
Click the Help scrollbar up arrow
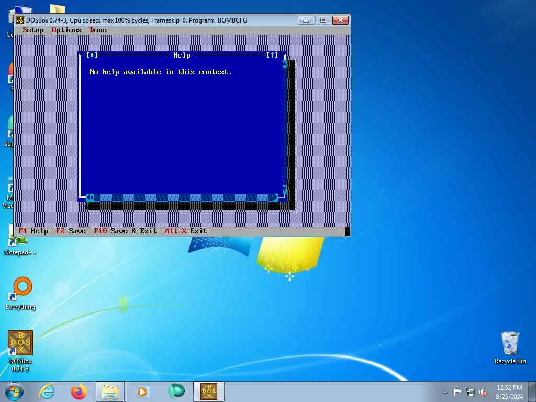click(284, 63)
